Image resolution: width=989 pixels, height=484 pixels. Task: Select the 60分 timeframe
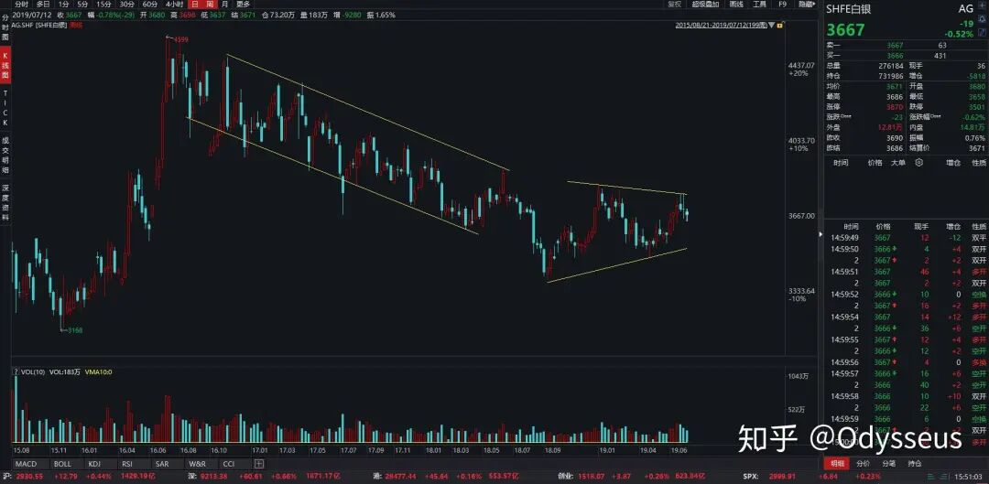click(149, 5)
